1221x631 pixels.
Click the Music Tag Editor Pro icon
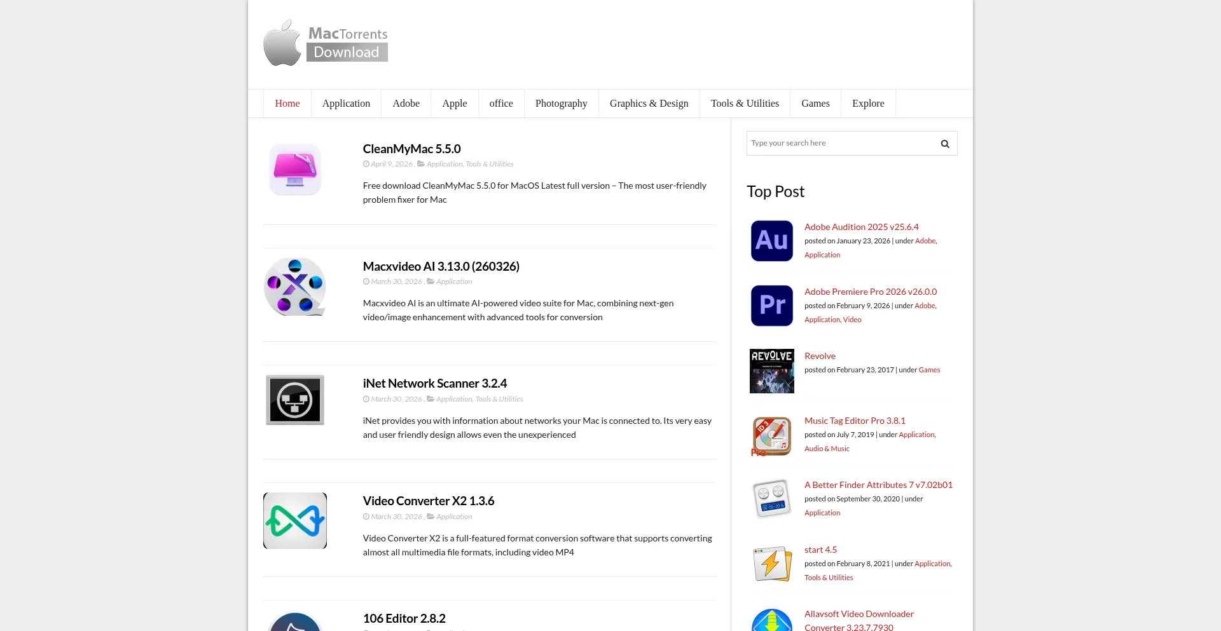(772, 436)
